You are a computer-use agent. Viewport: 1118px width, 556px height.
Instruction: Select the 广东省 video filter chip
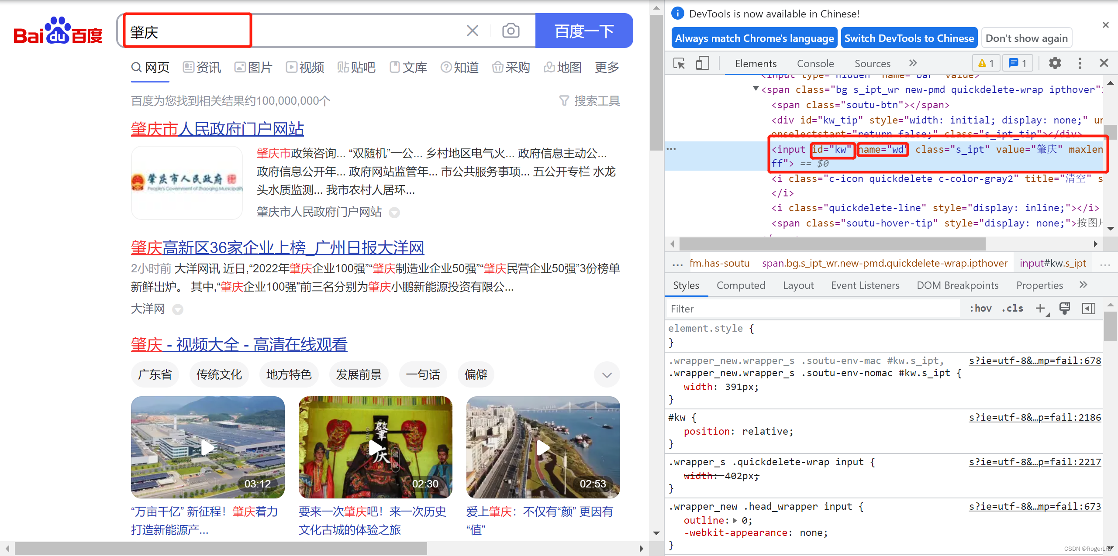(x=155, y=374)
